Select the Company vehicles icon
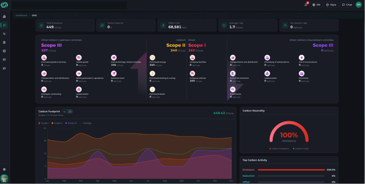The width and height of the screenshot is (365, 184). [192, 73]
